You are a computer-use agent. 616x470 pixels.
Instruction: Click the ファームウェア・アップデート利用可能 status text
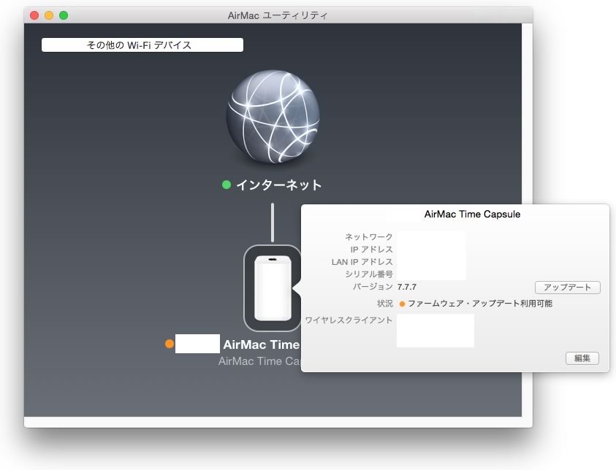coord(480,304)
